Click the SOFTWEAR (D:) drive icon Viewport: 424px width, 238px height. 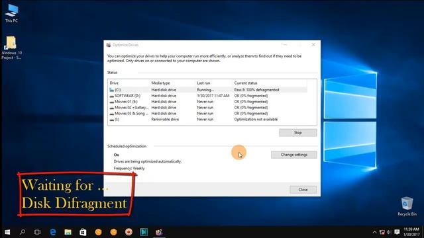[112, 96]
